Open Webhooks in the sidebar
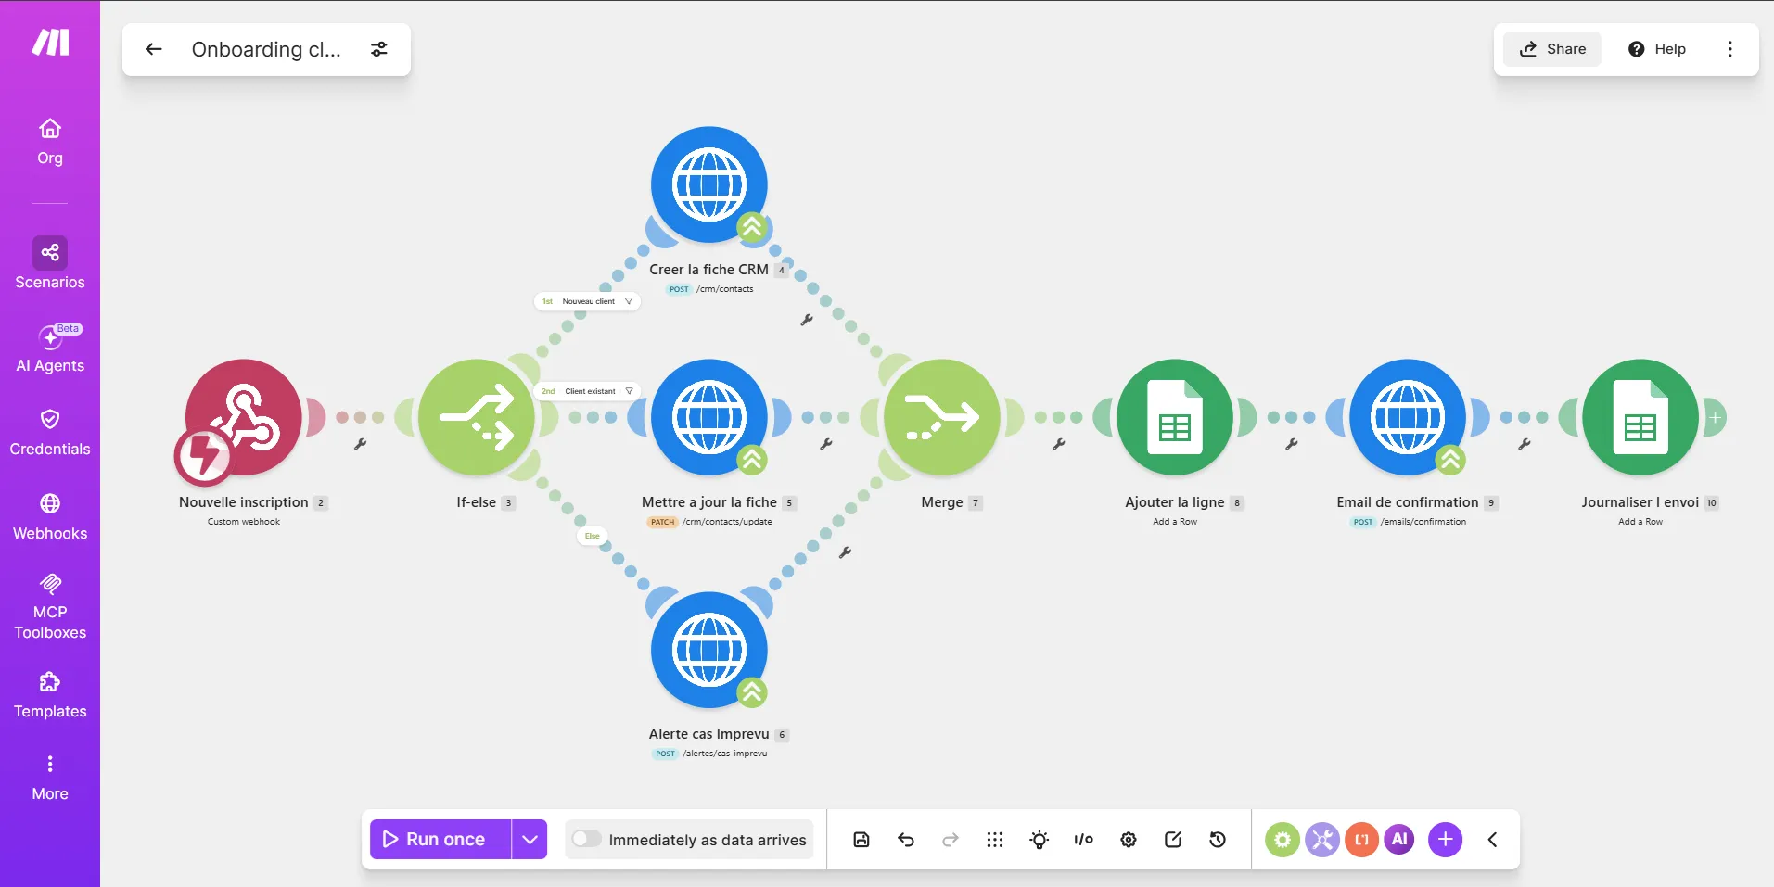Viewport: 1774px width, 887px height. 50,517
